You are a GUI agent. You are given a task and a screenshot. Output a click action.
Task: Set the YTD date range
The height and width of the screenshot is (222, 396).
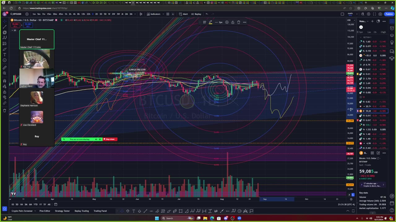pos(36,204)
